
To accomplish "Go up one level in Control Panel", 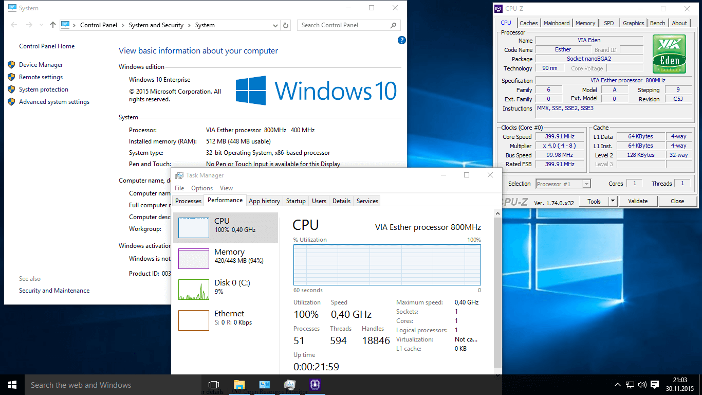I will coord(53,25).
